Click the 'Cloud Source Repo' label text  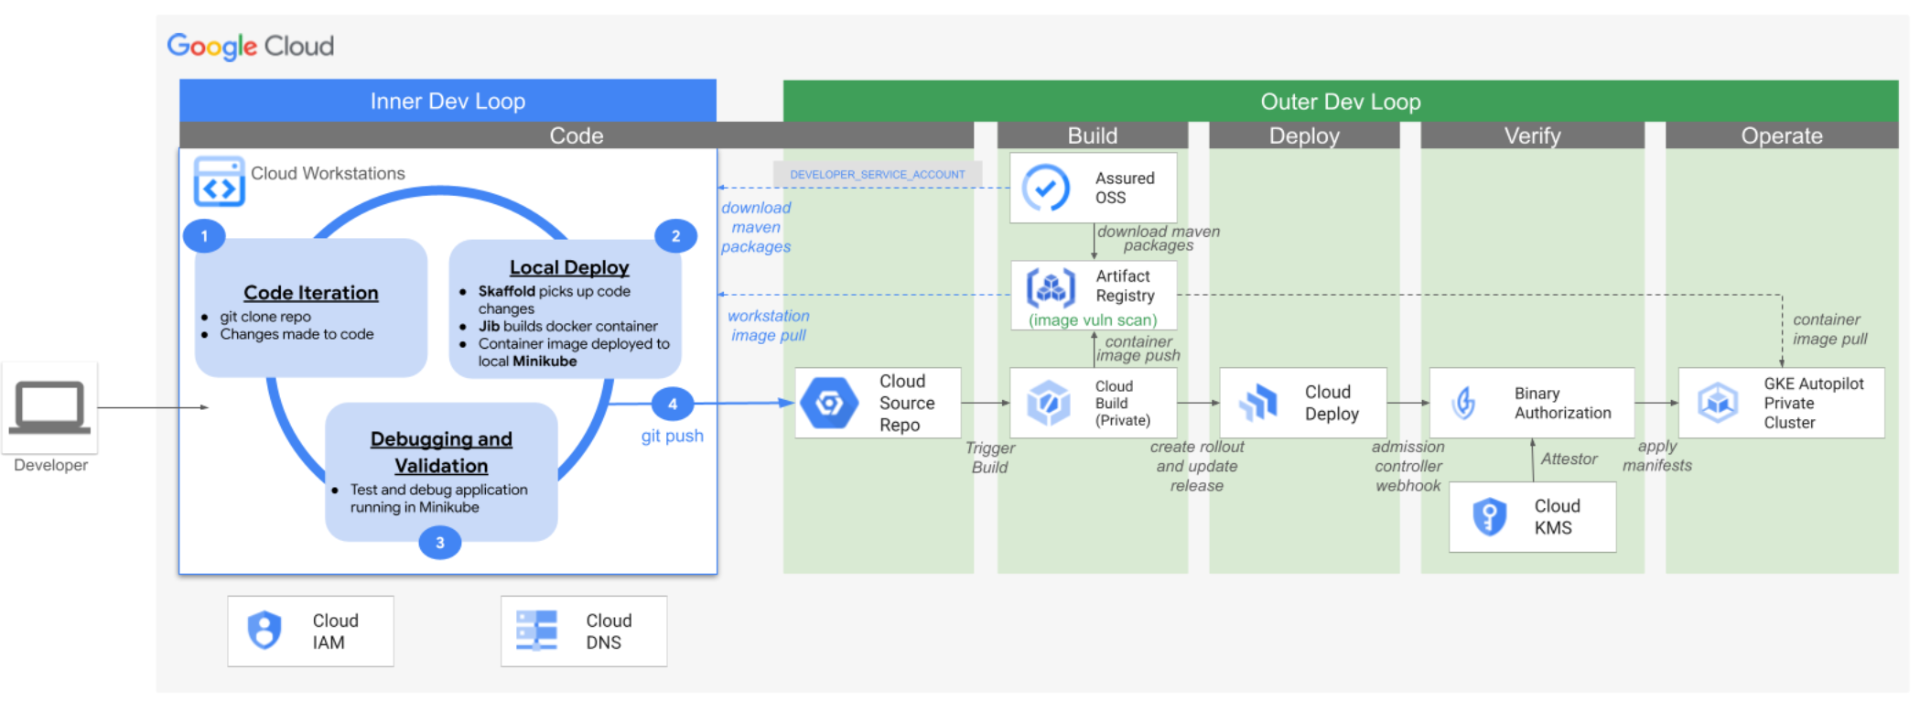pyautogui.click(x=907, y=403)
